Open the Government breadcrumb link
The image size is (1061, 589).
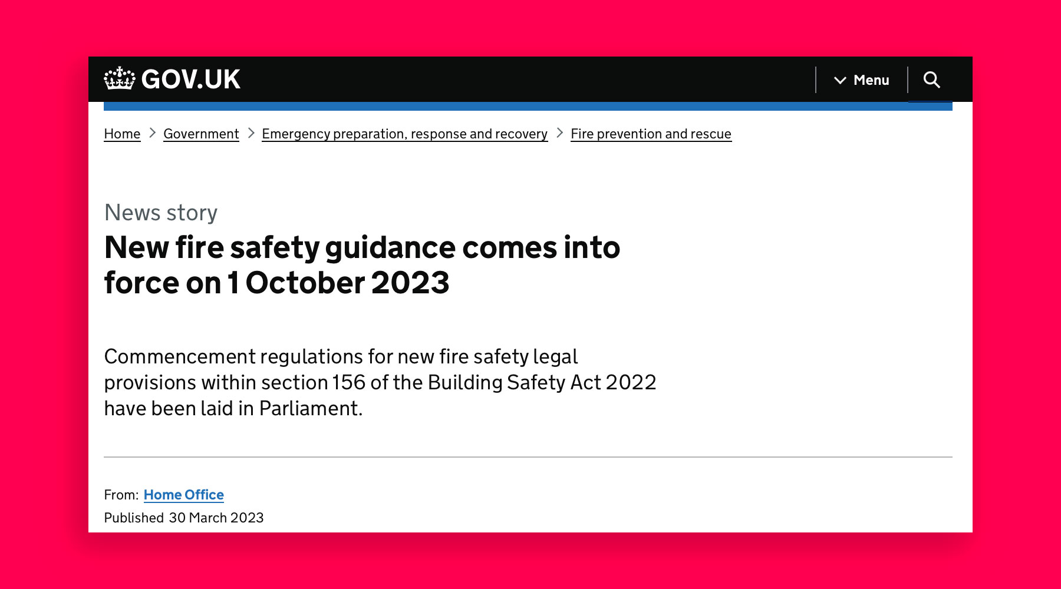pyautogui.click(x=201, y=134)
